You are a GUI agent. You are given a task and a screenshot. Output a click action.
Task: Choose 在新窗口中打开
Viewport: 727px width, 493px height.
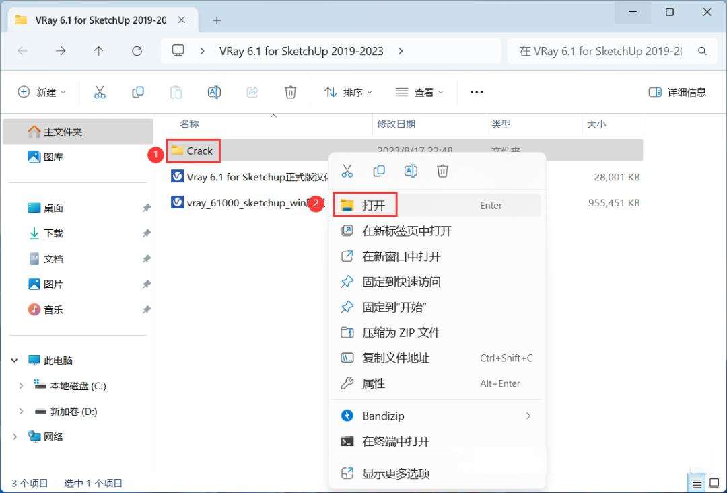(x=437, y=256)
